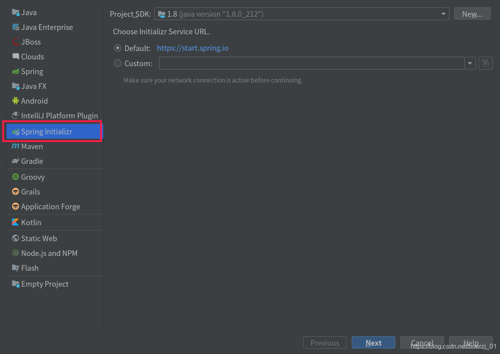The height and width of the screenshot is (354, 500).
Task: Choose the Maven icon
Action: pyautogui.click(x=16, y=146)
